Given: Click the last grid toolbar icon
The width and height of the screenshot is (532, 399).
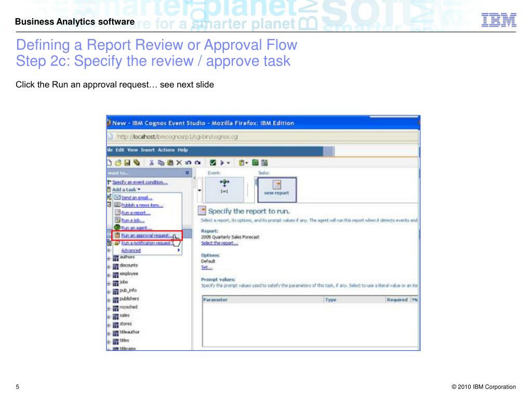Looking at the screenshot, I should pyautogui.click(x=264, y=163).
